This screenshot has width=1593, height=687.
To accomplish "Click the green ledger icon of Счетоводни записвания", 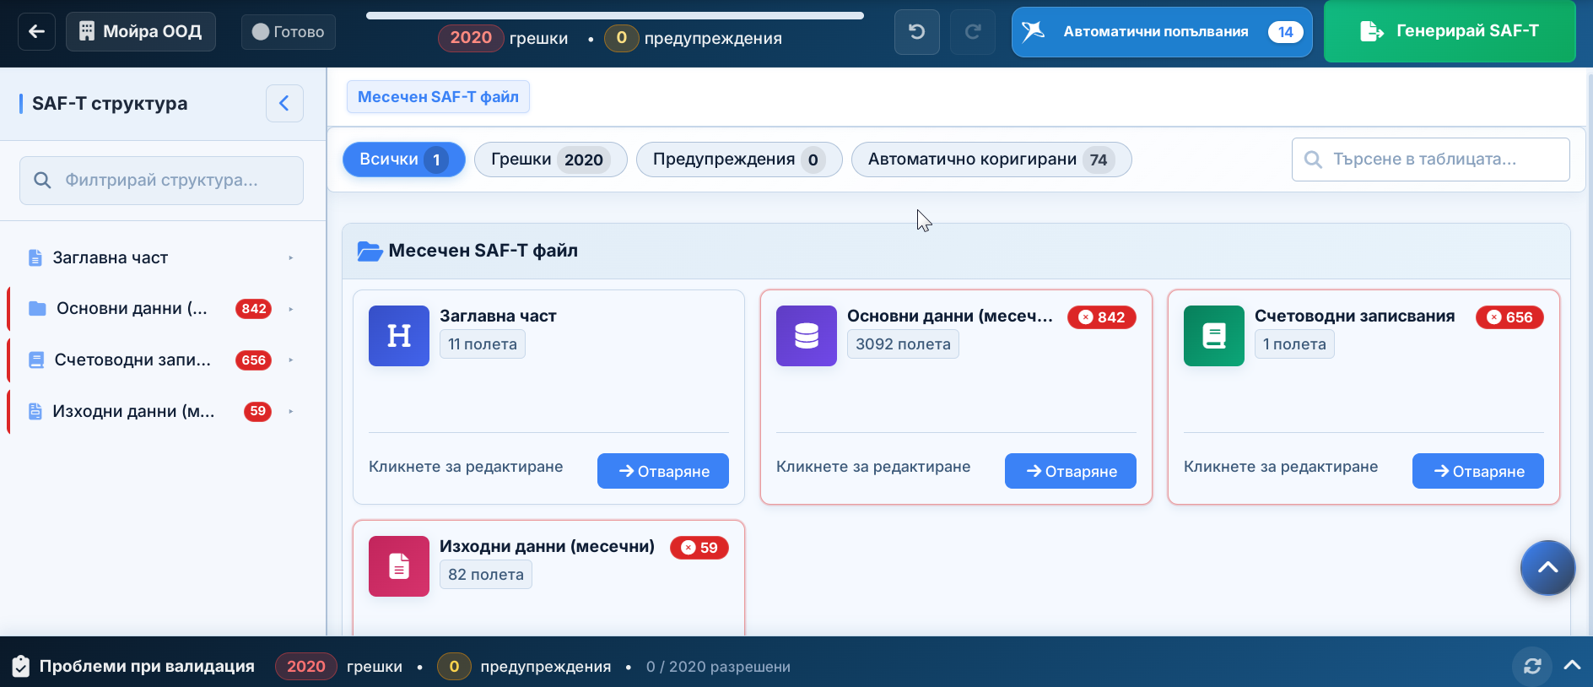I will pyautogui.click(x=1214, y=336).
